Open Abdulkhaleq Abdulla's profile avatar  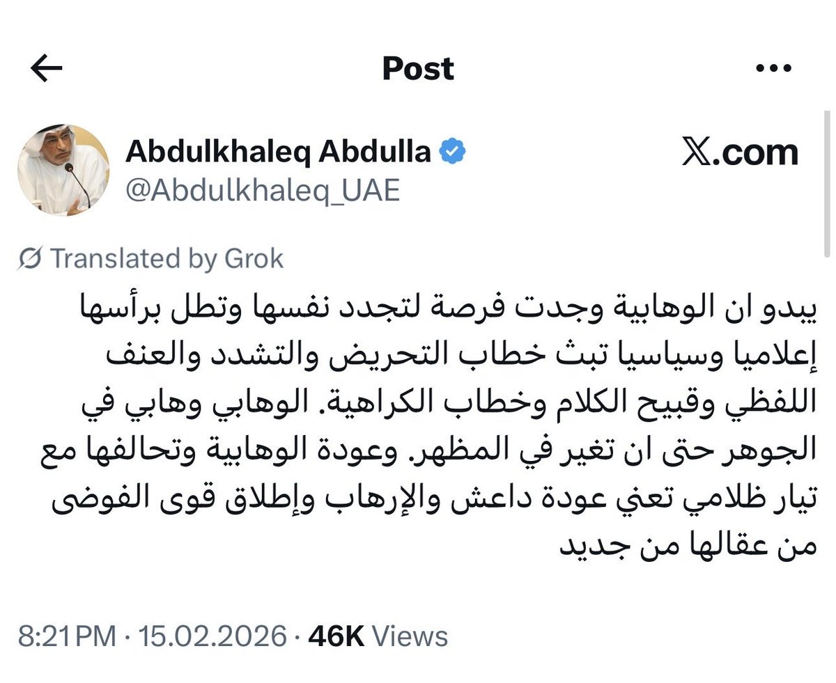tap(63, 169)
